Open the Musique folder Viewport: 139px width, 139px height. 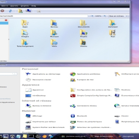click(x=54, y=33)
